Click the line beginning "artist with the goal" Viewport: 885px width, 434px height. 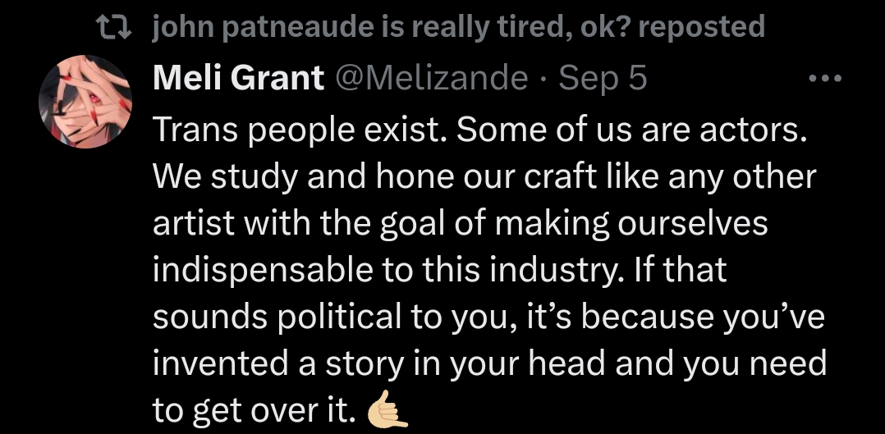tap(460, 223)
